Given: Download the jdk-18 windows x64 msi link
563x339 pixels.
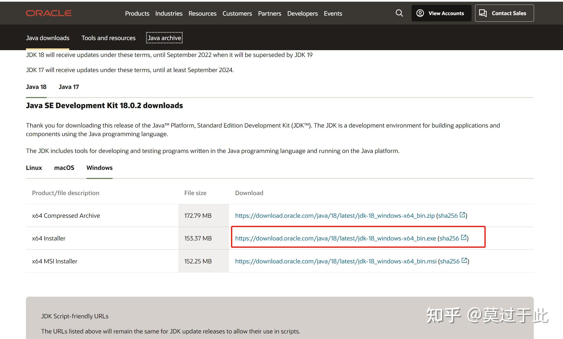Looking at the screenshot, I should click(336, 261).
